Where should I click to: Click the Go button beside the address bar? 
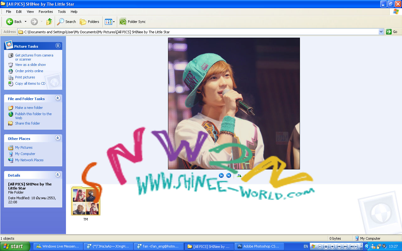[x=392, y=32]
